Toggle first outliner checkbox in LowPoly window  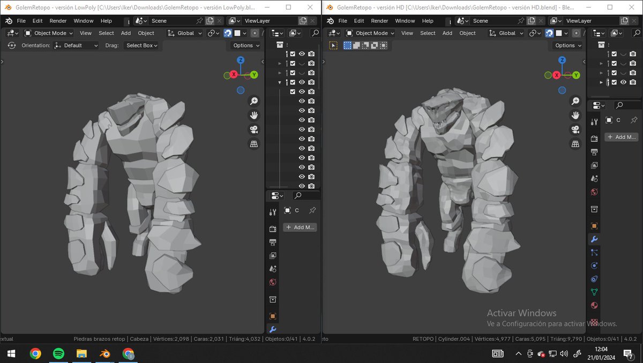click(293, 54)
